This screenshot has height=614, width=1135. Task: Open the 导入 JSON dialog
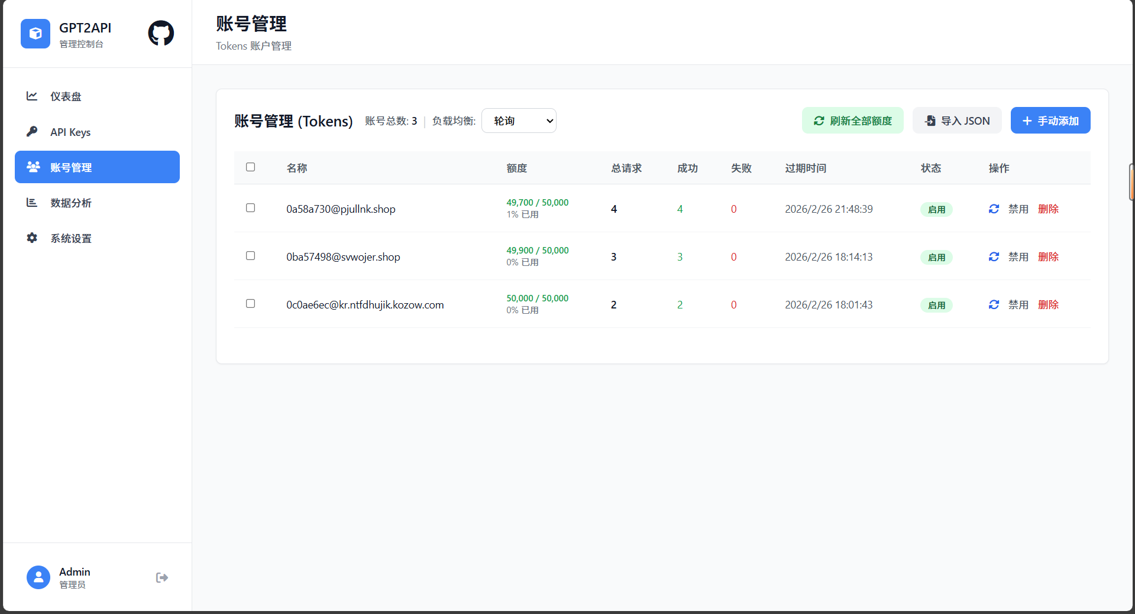coord(956,120)
